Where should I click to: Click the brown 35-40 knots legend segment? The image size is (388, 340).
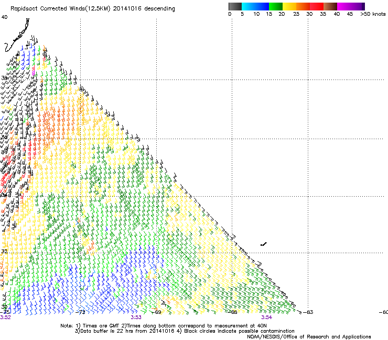[330, 6]
